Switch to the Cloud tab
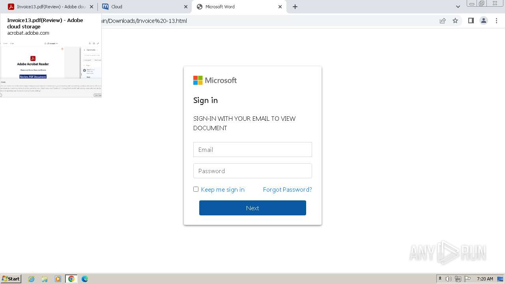 pos(144,7)
